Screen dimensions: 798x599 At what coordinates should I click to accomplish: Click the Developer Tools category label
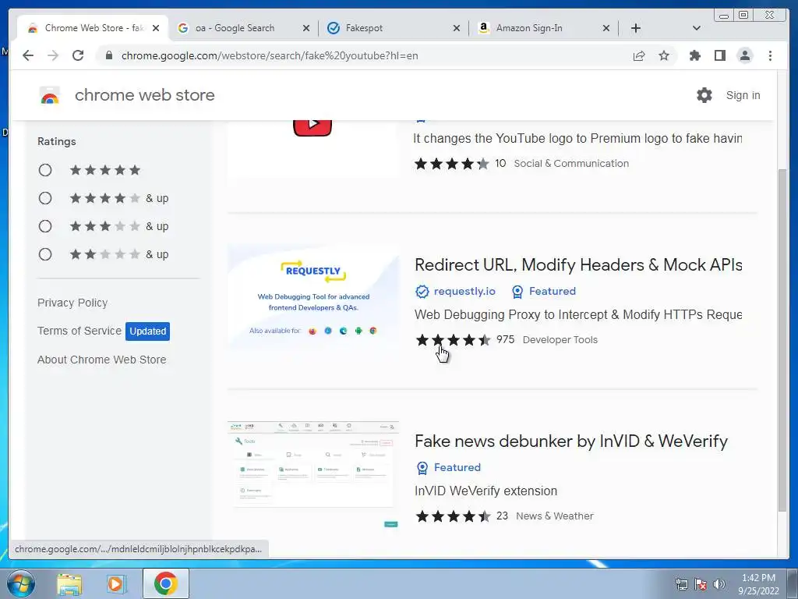click(x=560, y=340)
